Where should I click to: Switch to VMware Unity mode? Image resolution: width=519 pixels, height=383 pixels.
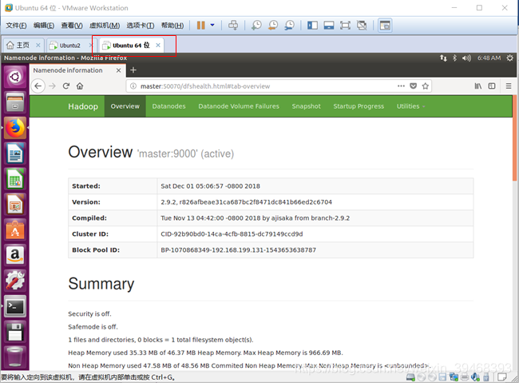coord(362,26)
